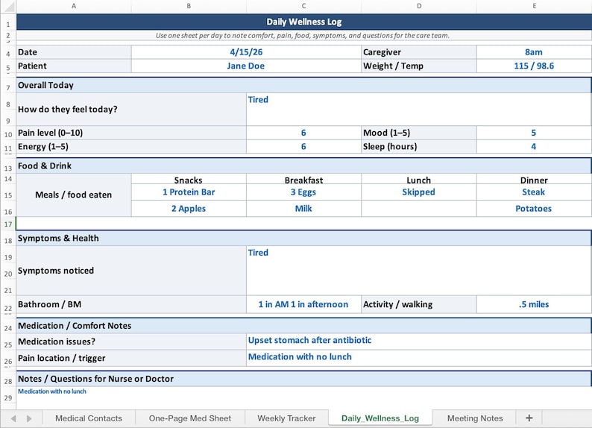Screen dimensions: 592x428
Task: Select the Breakfast column heading
Action: pos(303,180)
